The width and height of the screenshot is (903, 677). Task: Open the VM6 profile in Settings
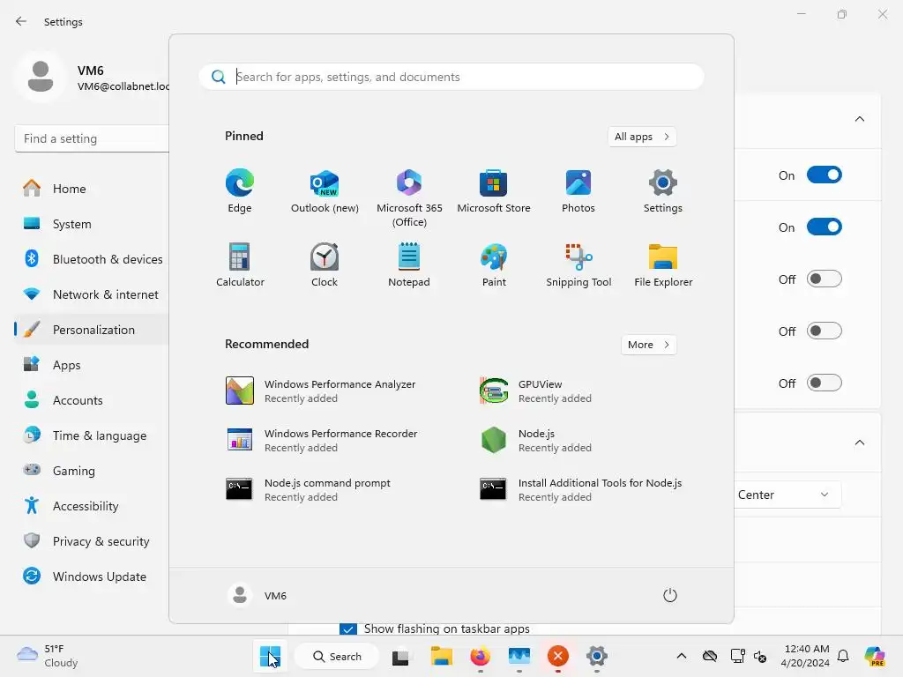92,78
